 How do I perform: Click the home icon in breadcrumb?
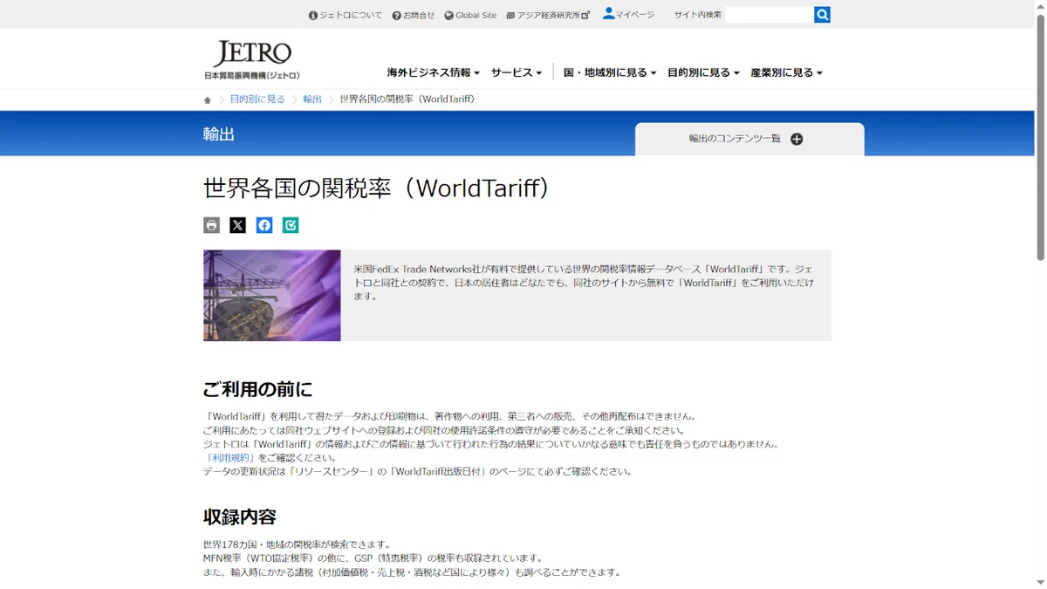[208, 100]
